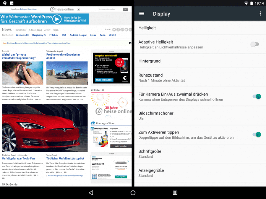The image size is (266, 199).
Task: Click the search magnifier button on heise
Action: (125, 9)
